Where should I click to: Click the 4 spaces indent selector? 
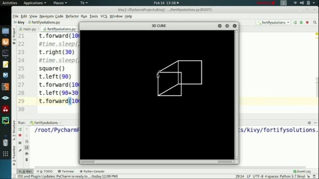point(272,177)
